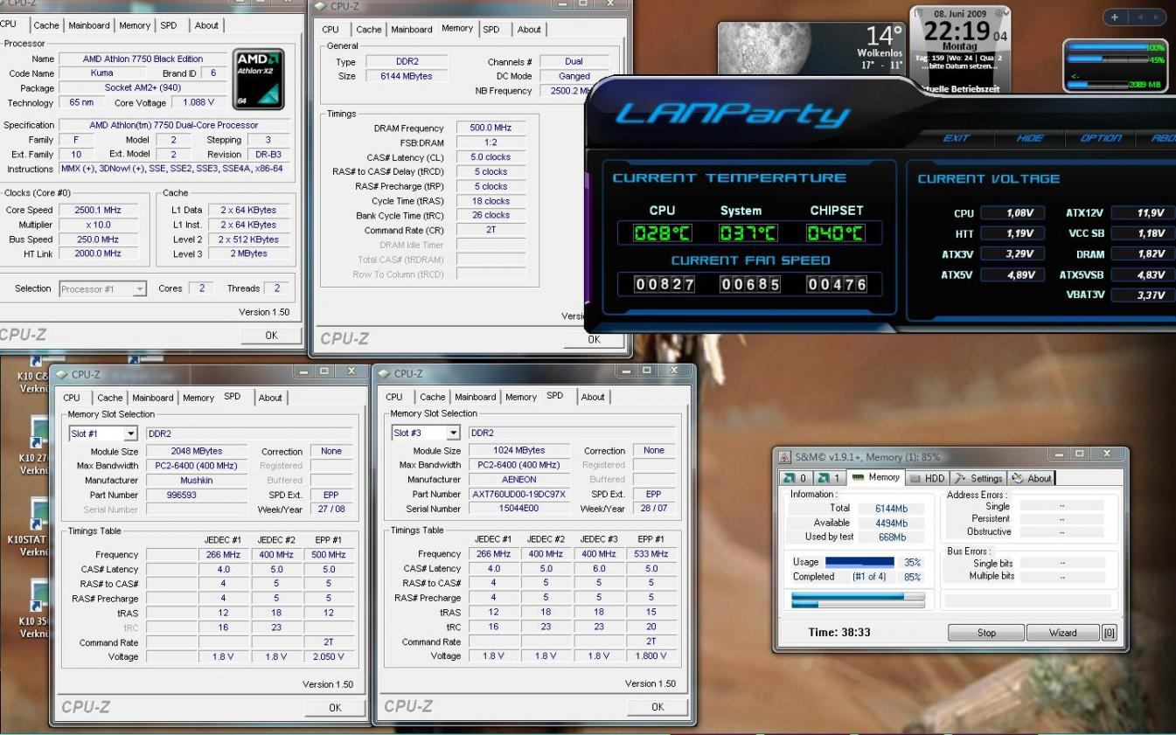Open SPD tab in top-left CPU-Z window
This screenshot has width=1176, height=735.
click(170, 25)
